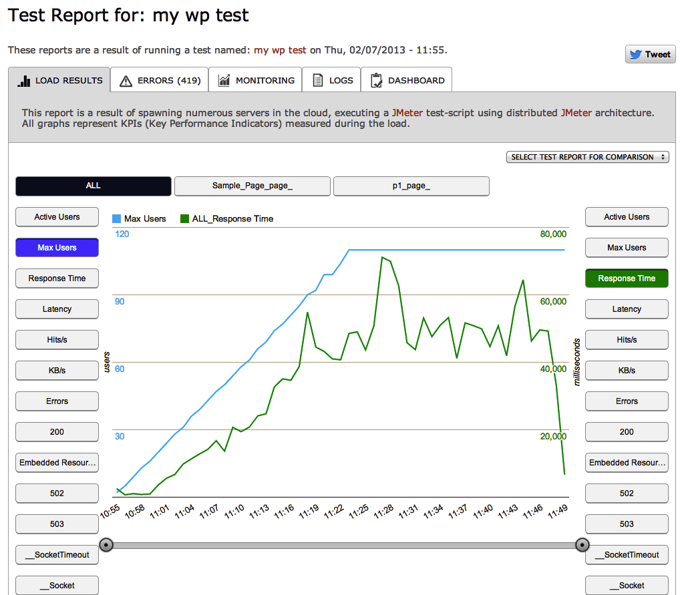
Task: Toggle 502 on the left axis
Action: (x=57, y=493)
